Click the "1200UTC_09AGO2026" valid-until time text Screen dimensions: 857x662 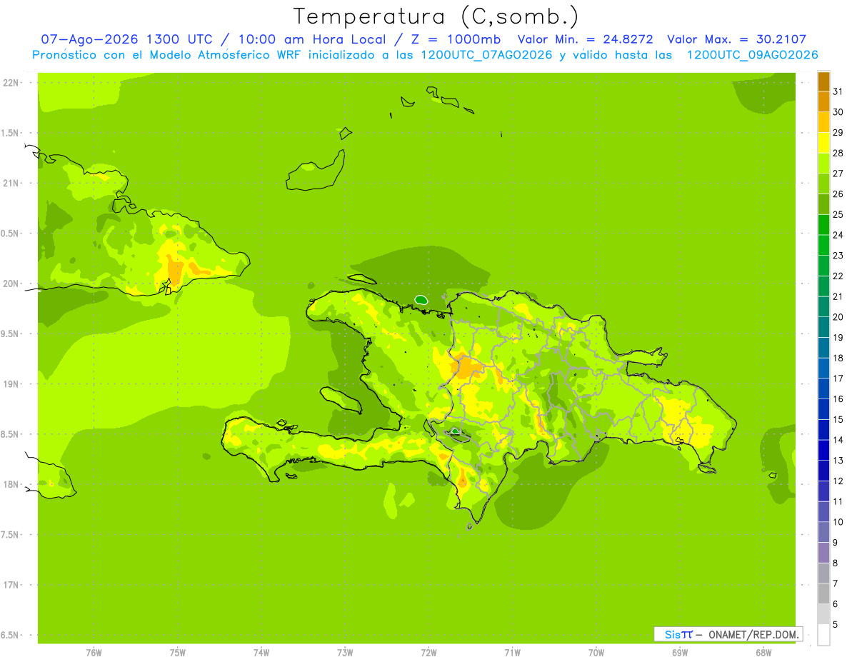(752, 55)
